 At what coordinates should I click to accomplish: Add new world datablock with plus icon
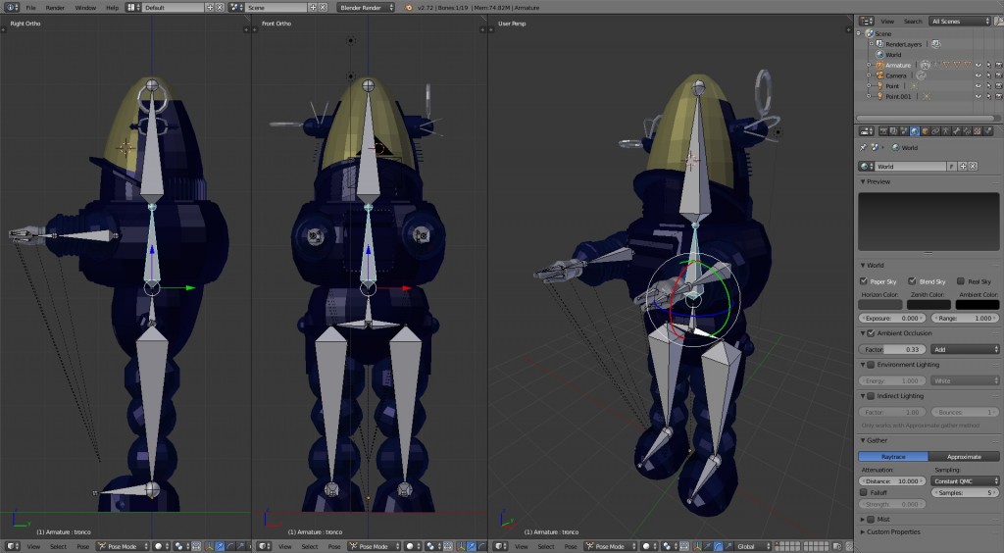[963, 167]
